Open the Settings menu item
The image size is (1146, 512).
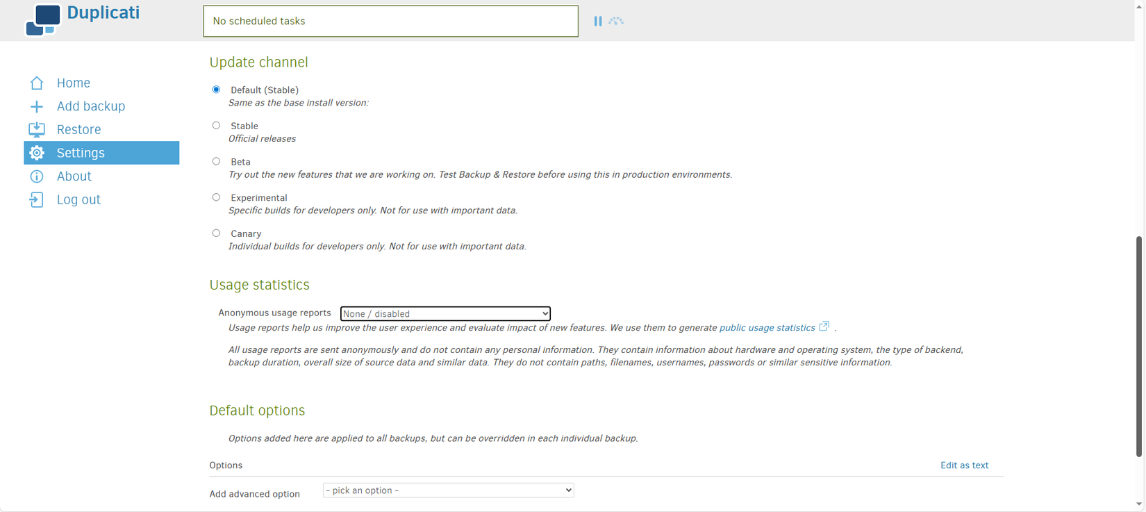(101, 153)
